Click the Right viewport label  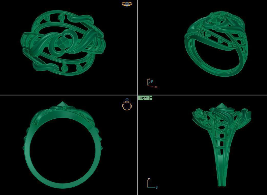(144, 98)
